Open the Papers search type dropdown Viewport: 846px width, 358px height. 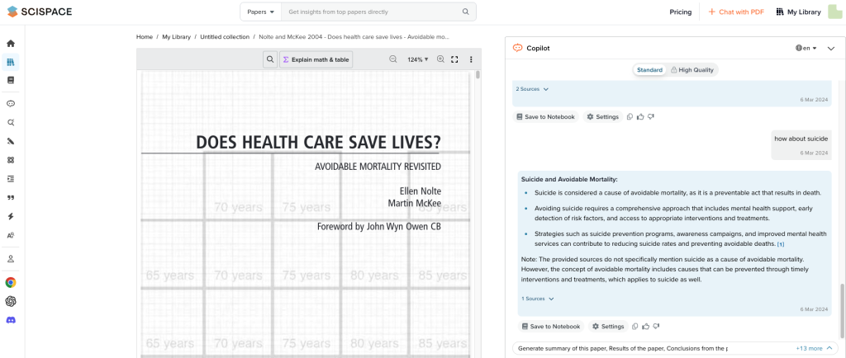(260, 12)
